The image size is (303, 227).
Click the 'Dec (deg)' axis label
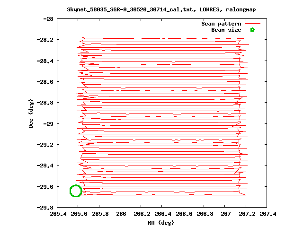[31, 113]
